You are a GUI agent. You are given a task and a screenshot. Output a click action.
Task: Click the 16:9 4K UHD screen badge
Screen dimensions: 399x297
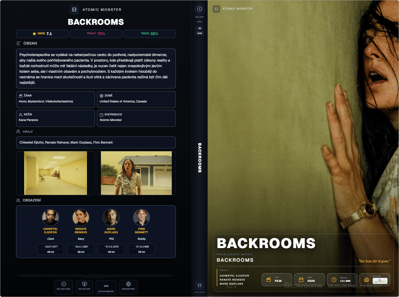[x=85, y=287]
